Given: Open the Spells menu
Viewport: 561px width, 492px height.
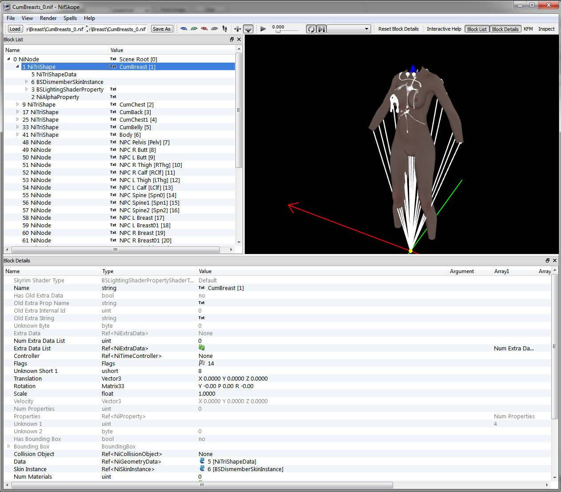Looking at the screenshot, I should 70,18.
